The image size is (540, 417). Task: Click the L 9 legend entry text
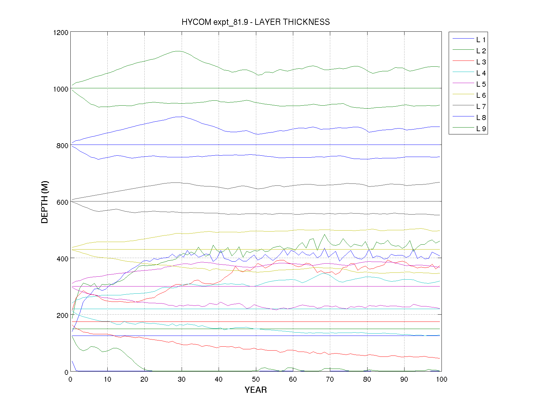tap(481, 129)
